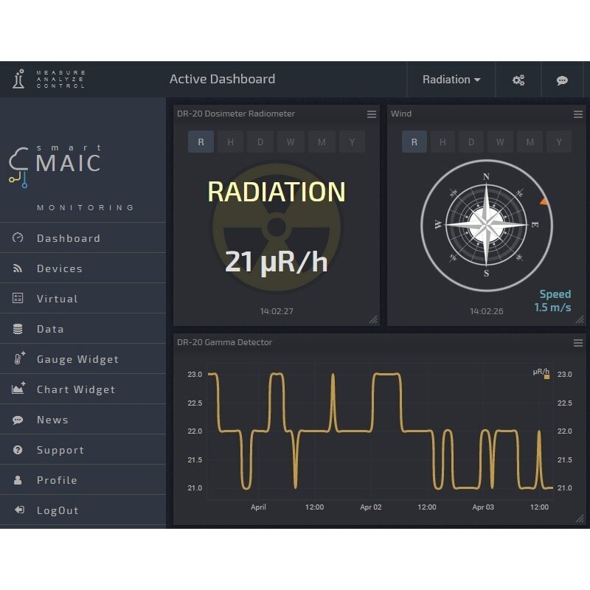Viewport: 590px width, 590px height.
Task: Click the 14:02:27 timestamp in Dosimeter widget
Action: pos(276,311)
